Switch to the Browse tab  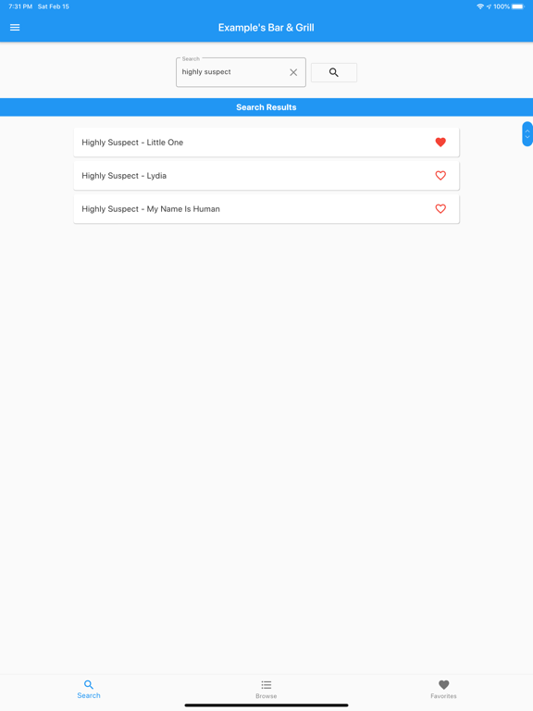(266, 689)
